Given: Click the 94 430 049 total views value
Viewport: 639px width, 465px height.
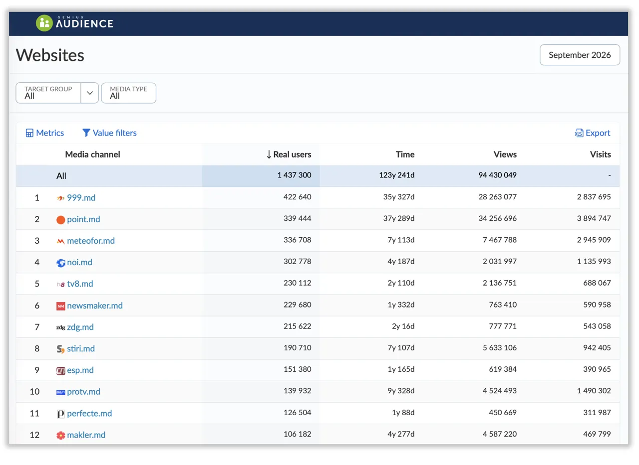Looking at the screenshot, I should click(x=498, y=175).
